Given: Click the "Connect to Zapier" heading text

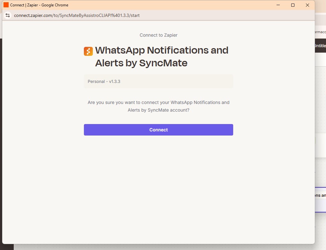Looking at the screenshot, I should [159, 35].
